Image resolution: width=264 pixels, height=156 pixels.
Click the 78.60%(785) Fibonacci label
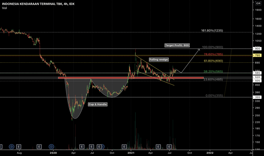213,54
